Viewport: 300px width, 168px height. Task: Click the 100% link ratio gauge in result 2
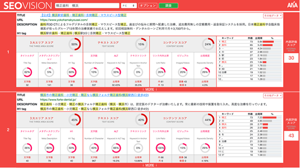point(160,148)
